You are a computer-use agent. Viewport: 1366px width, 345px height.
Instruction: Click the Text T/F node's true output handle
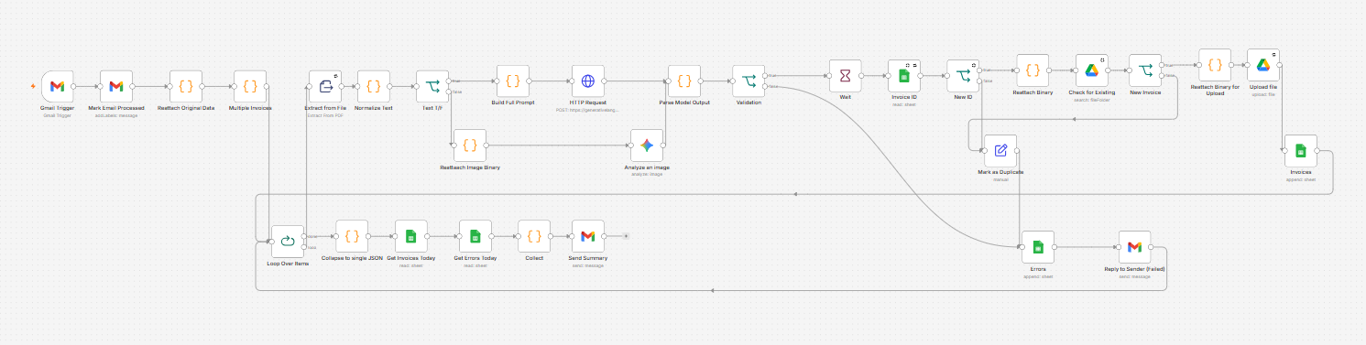tap(449, 81)
